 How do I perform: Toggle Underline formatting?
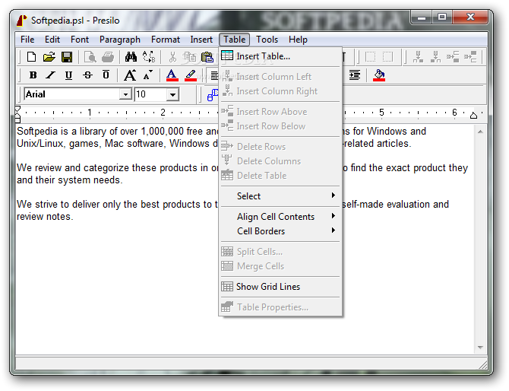click(68, 75)
